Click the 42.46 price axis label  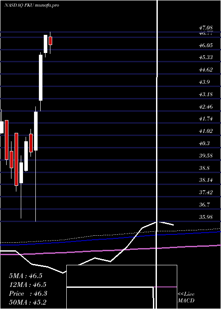coord(206,107)
